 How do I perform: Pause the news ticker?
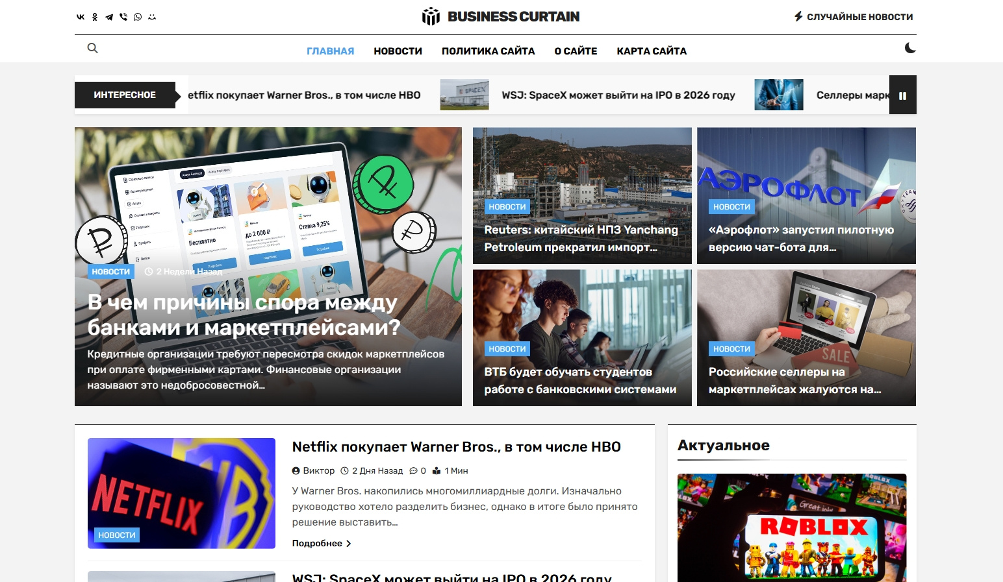902,95
